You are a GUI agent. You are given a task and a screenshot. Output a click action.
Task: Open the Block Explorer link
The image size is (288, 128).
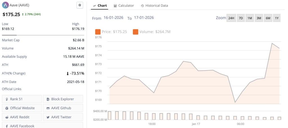click(x=63, y=99)
